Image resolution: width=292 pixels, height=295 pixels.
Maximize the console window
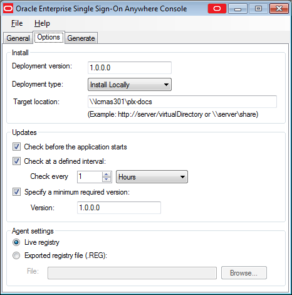click(258, 9)
